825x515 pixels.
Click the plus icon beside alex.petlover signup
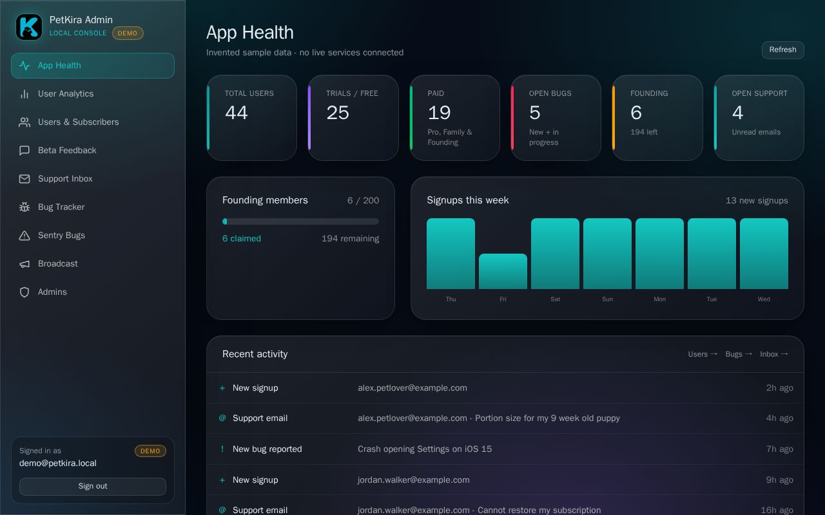[222, 388]
